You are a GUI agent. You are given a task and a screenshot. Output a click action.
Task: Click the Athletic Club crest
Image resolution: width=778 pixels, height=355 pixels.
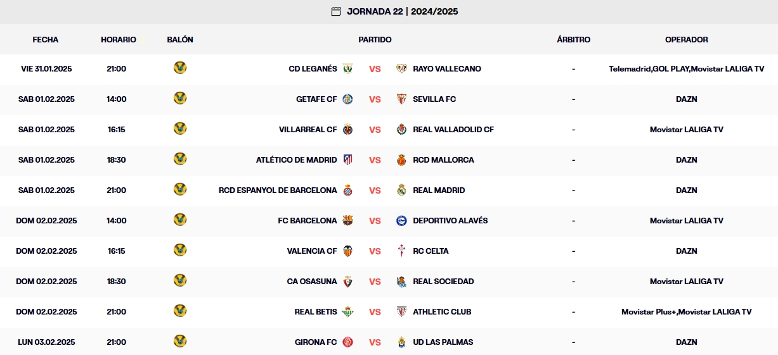coord(401,311)
